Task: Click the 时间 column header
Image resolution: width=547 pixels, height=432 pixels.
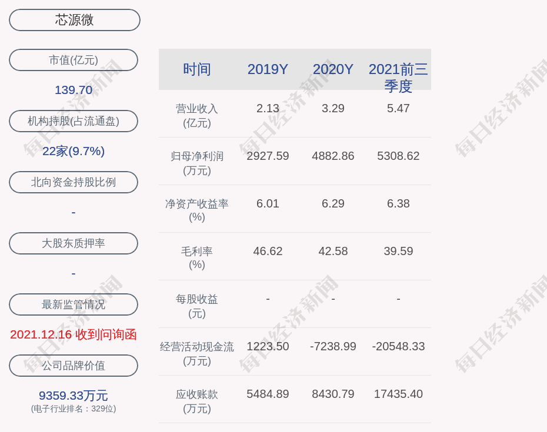Action: (197, 69)
